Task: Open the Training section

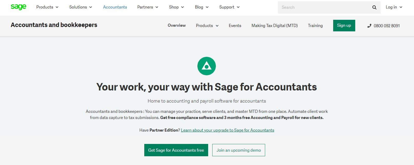Action: coord(315,25)
